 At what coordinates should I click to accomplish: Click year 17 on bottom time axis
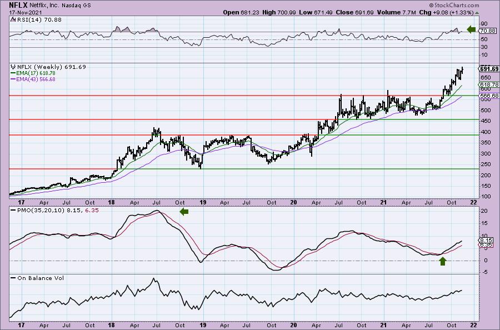pyautogui.click(x=21, y=325)
